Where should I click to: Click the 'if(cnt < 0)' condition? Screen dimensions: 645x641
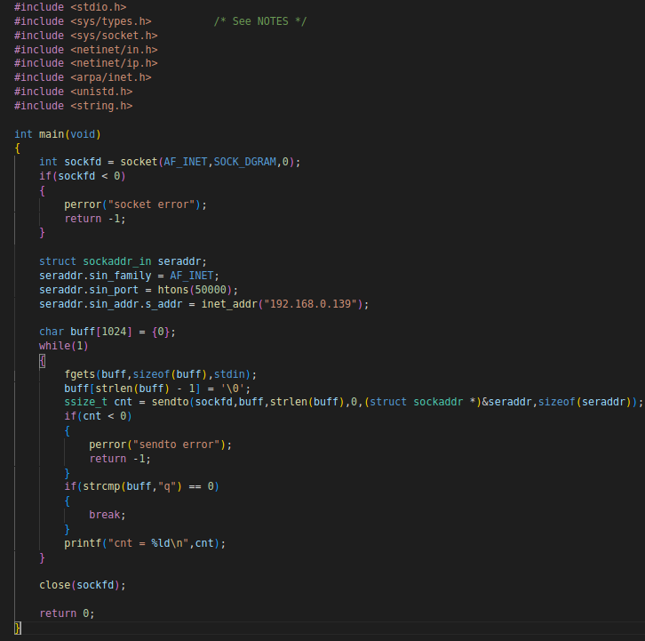tap(98, 416)
